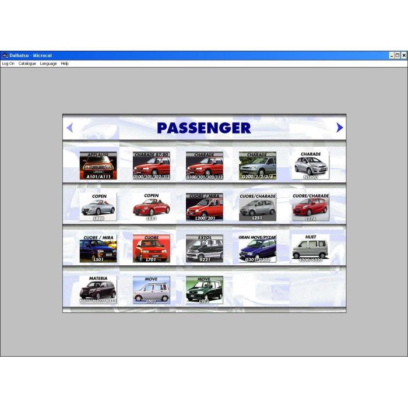This screenshot has width=408, height=408.
Task: Close the Daihatsu Microcat window
Action: pyautogui.click(x=403, y=55)
